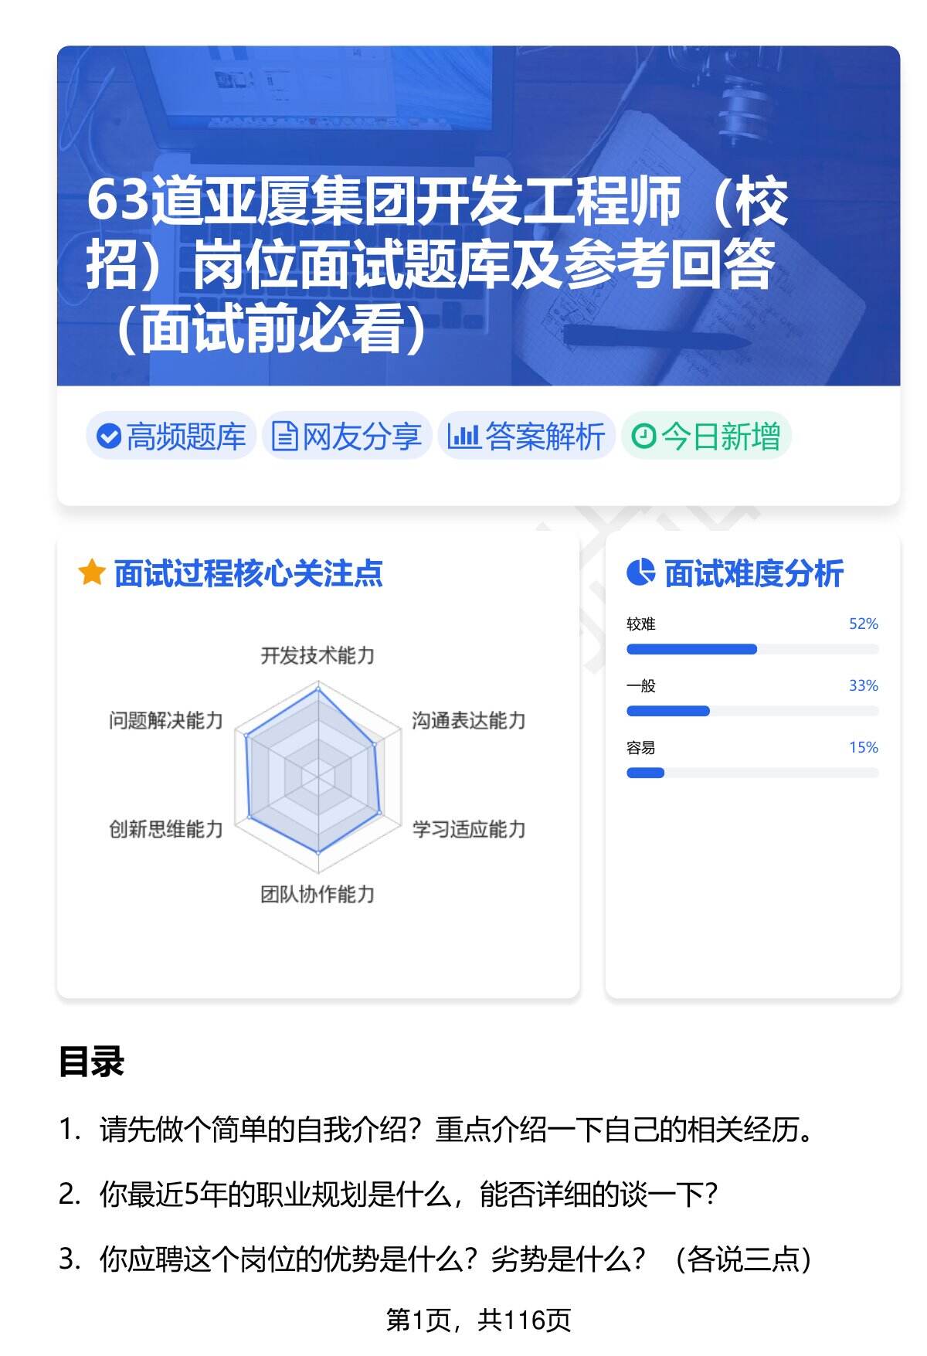Open question 2 about 5年职业规划
The image size is (927, 1356).
tap(409, 1195)
